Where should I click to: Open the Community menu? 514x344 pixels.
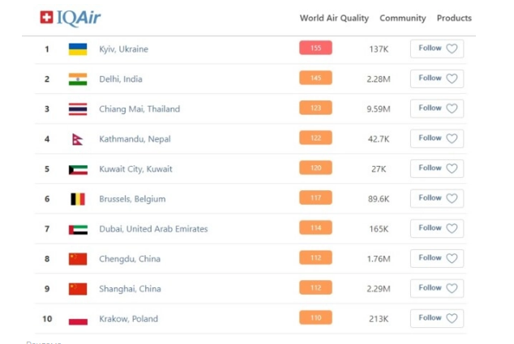403,18
